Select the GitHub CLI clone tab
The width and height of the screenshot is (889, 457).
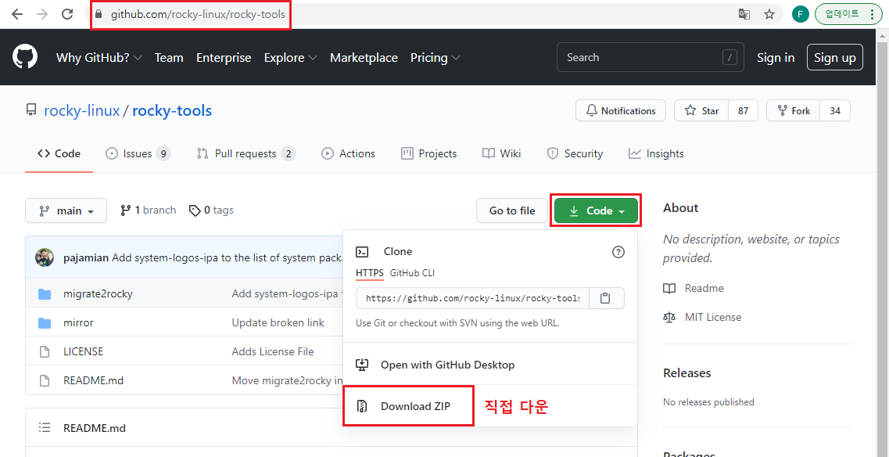412,273
